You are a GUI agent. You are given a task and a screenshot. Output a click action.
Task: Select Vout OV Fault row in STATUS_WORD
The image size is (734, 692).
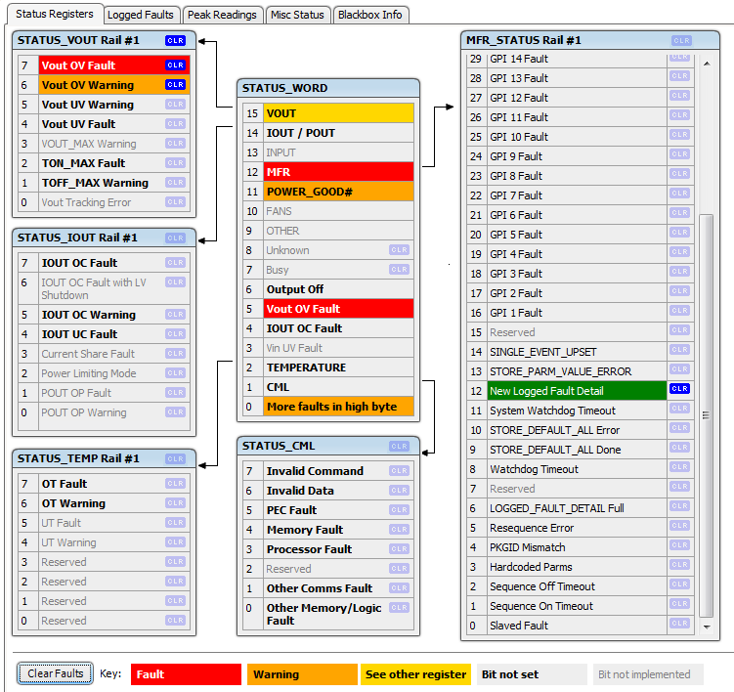328,309
